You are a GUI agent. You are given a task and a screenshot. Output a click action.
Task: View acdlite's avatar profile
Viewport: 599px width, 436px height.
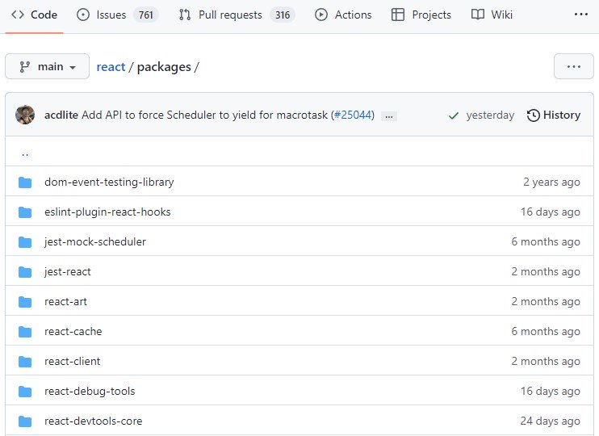tap(25, 115)
